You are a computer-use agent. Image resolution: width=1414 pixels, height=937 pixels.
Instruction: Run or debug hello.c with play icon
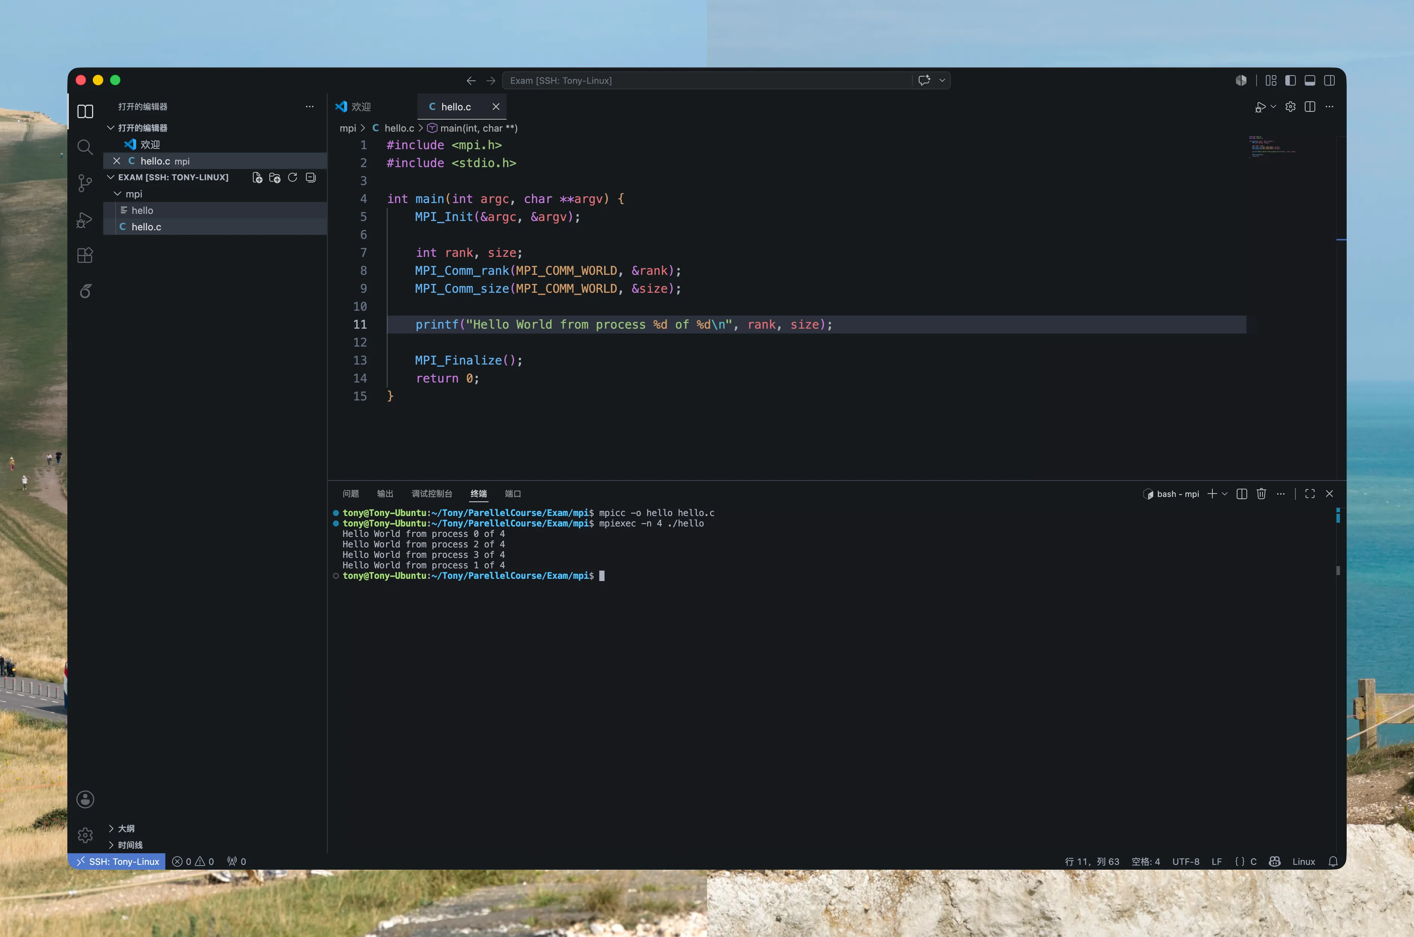click(1260, 107)
